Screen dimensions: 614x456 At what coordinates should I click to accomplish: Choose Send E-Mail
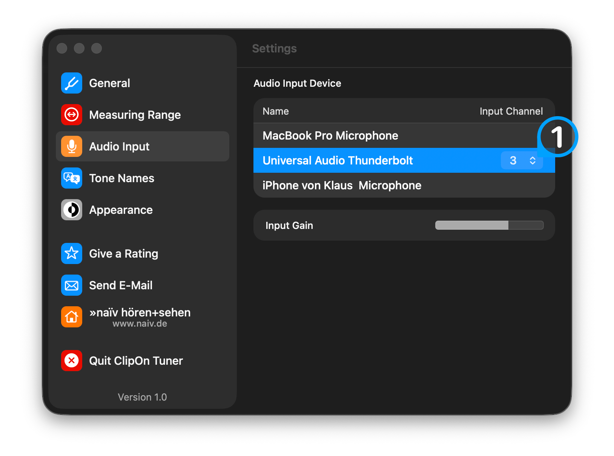(x=143, y=285)
